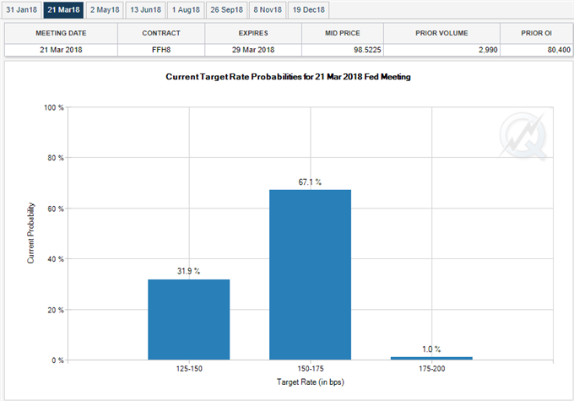Click the 175-200 bps probability bar
Image resolution: width=574 pixels, height=401 pixels.
431,358
